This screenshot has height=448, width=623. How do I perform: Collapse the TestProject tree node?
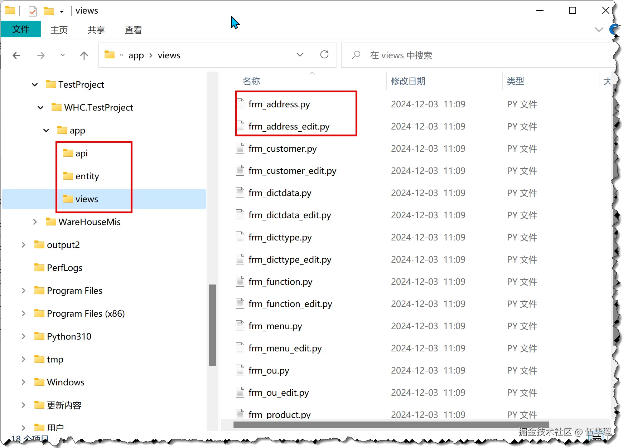(35, 85)
